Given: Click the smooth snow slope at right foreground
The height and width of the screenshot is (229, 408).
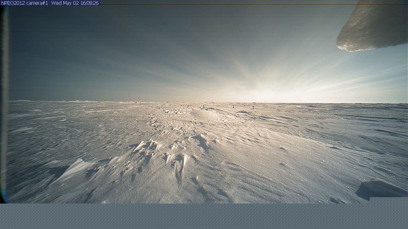Looking at the screenshot, I should [x=319, y=159].
